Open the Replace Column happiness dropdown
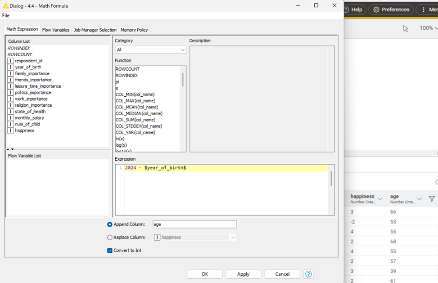This screenshot has height=283, width=438. (x=195, y=238)
